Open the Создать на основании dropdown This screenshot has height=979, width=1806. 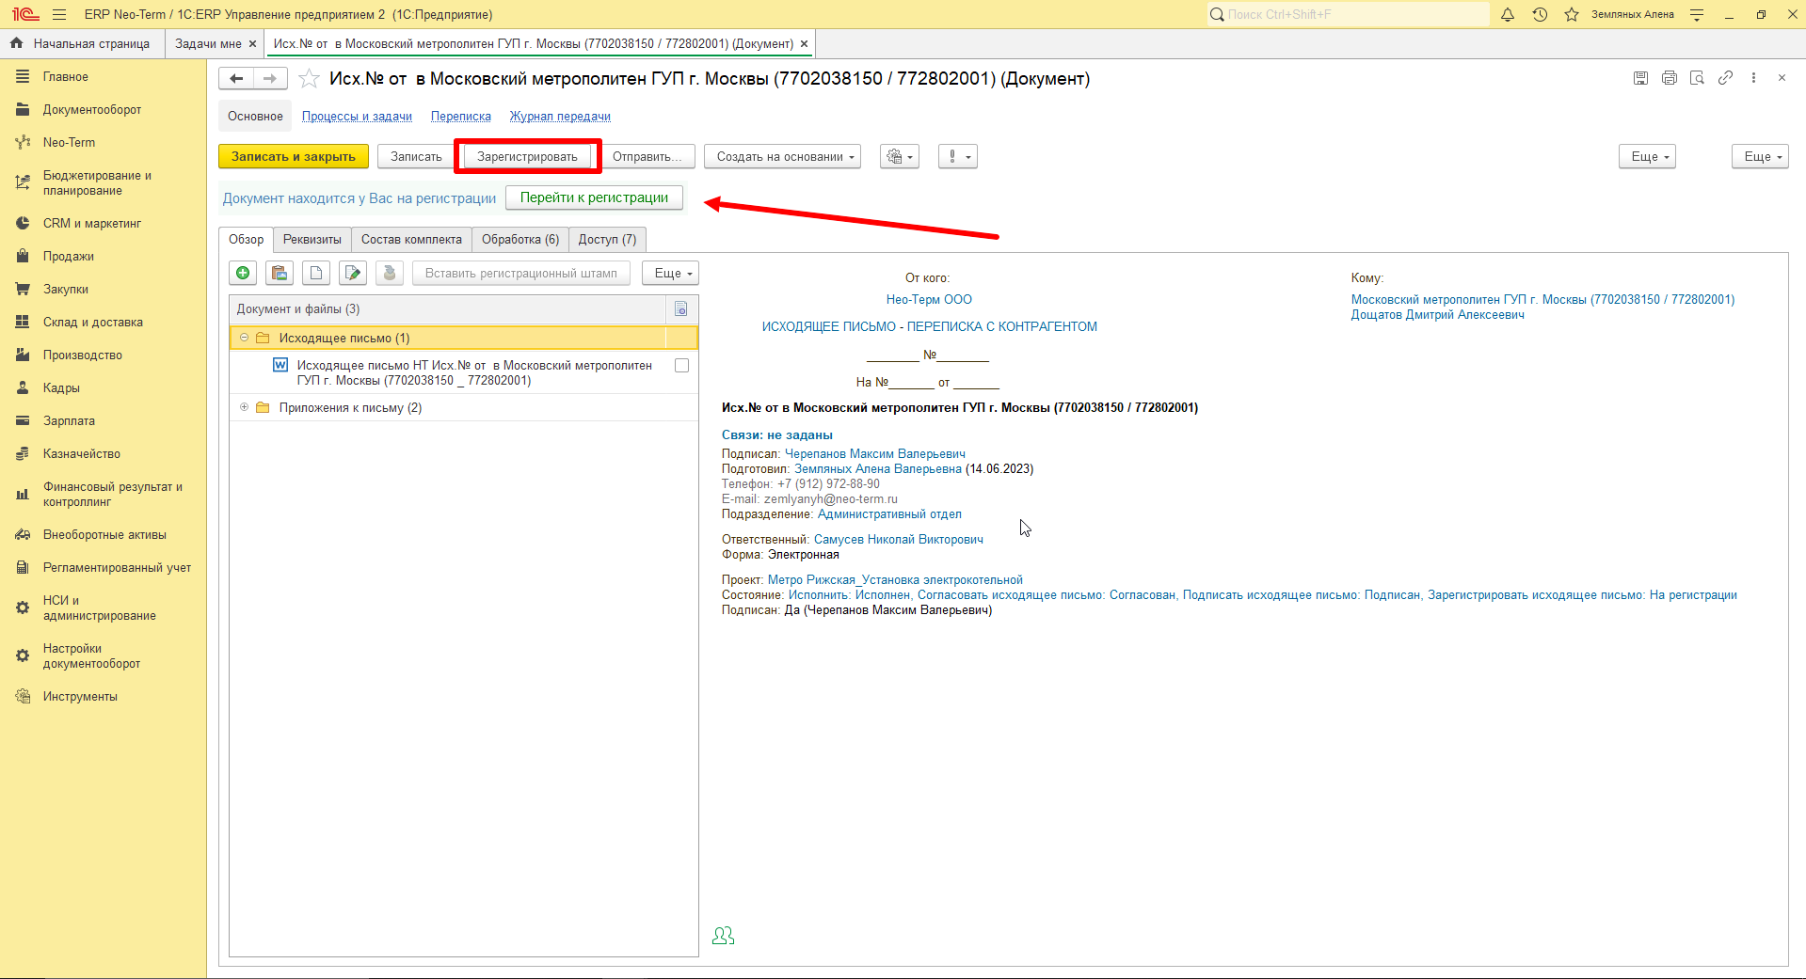point(783,157)
